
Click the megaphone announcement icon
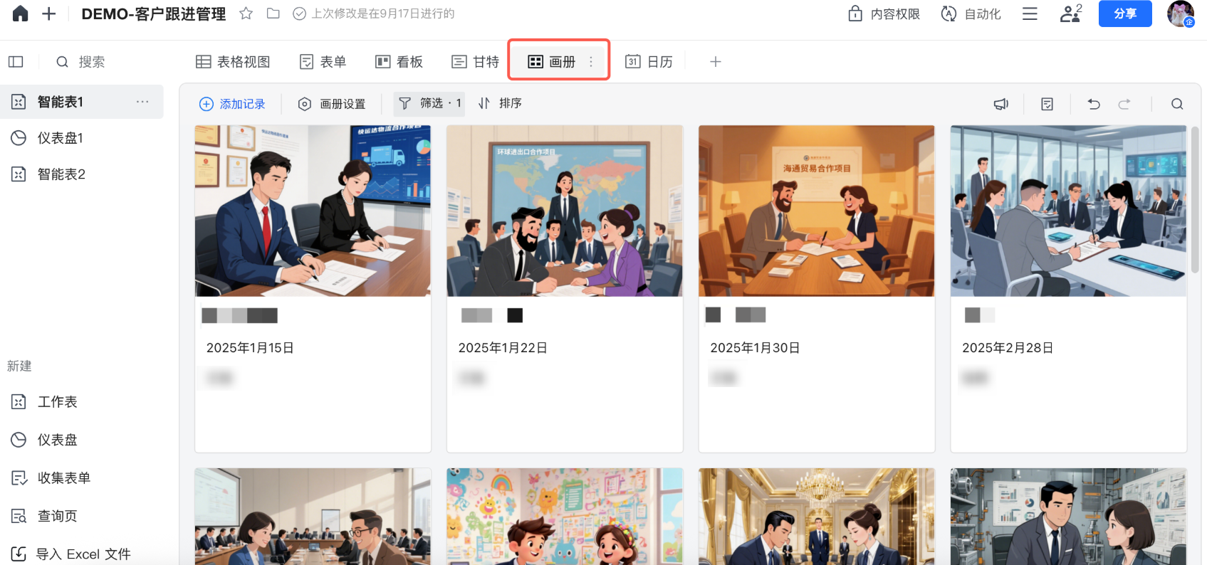(1001, 104)
